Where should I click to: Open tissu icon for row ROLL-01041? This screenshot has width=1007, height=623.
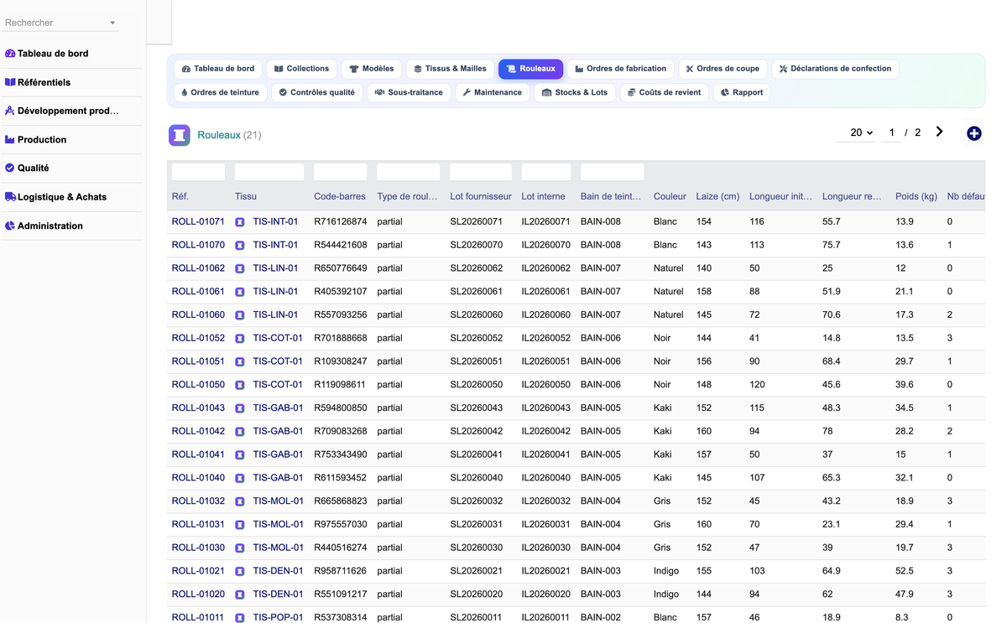pos(240,454)
